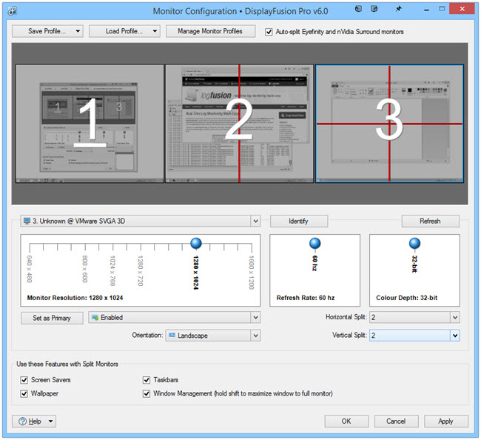Click the DisplayFusion app icon in title bar
The width and height of the screenshot is (481, 440).
click(x=13, y=11)
